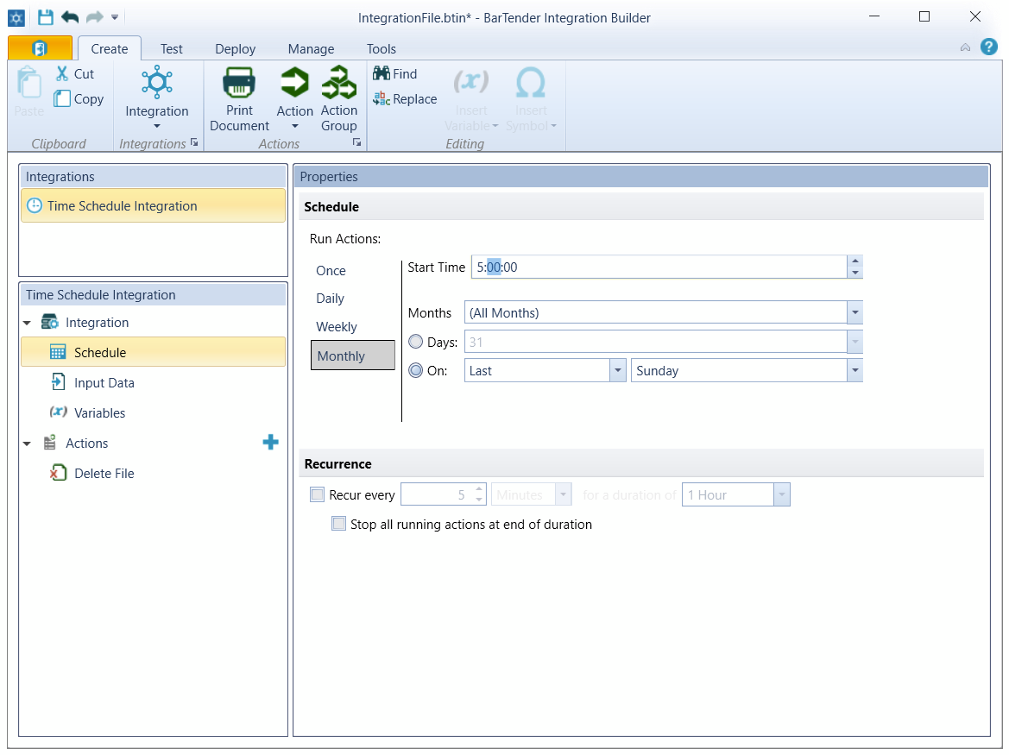This screenshot has width=1009, height=755.
Task: Click the Insert Variable icon
Action: click(471, 82)
